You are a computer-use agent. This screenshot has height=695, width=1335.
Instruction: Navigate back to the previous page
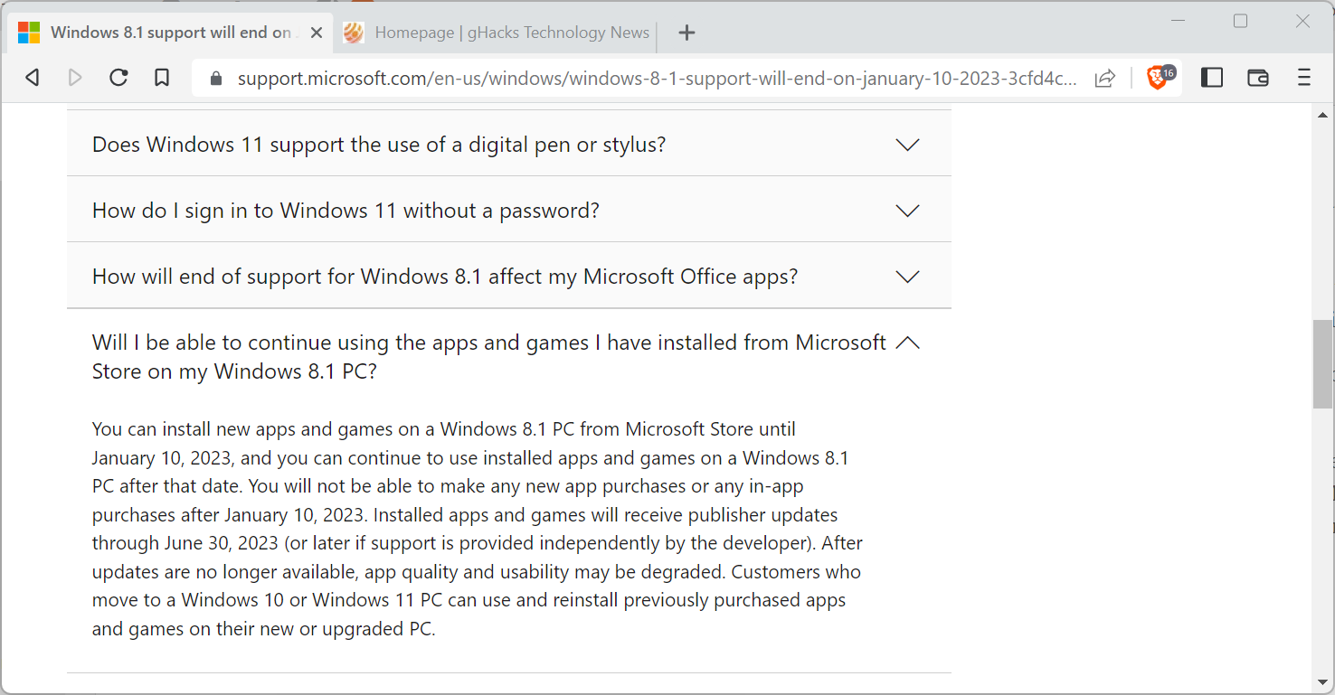[x=32, y=78]
